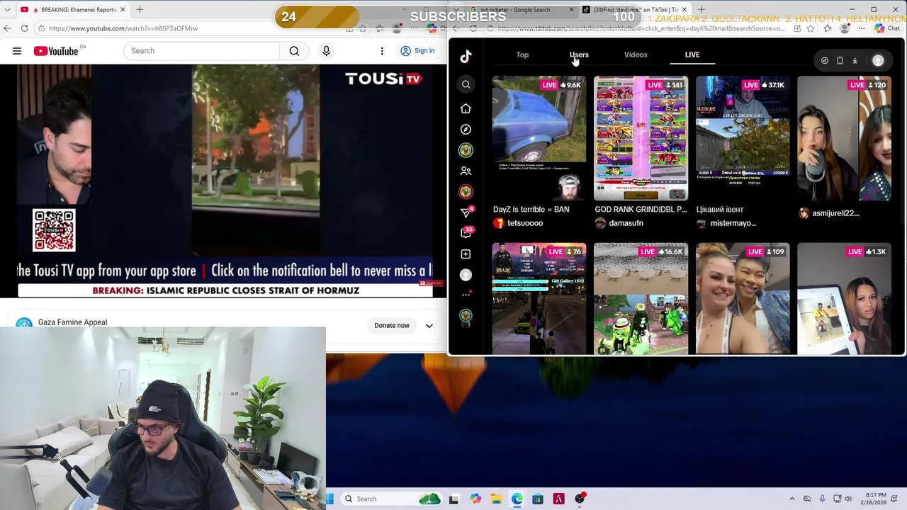Click the taskbar volume icon
This screenshot has height=510, width=907.
coord(848,499)
